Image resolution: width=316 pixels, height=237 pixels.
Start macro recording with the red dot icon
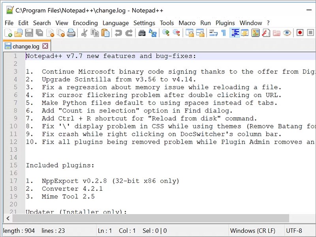click(x=300, y=33)
